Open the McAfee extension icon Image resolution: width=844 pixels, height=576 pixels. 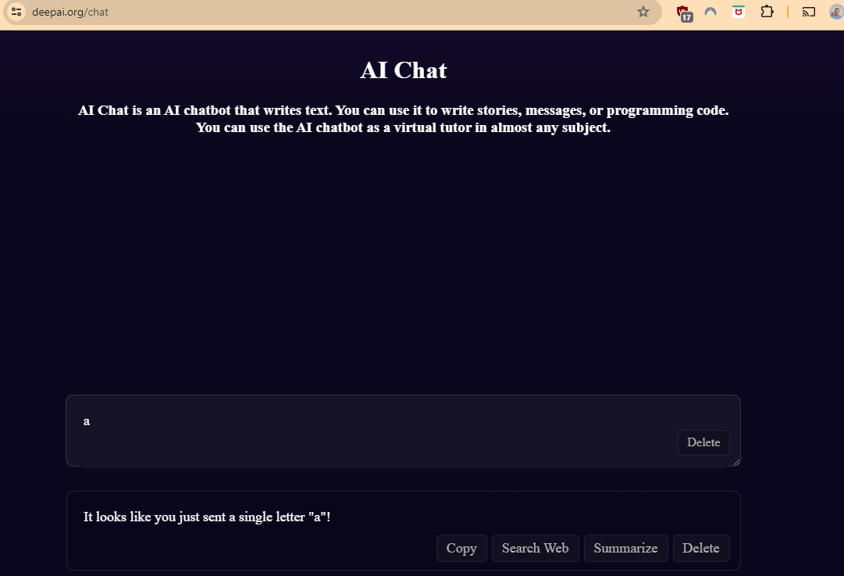[738, 12]
